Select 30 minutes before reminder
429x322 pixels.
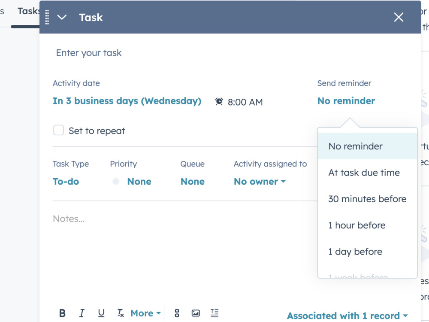pos(368,199)
